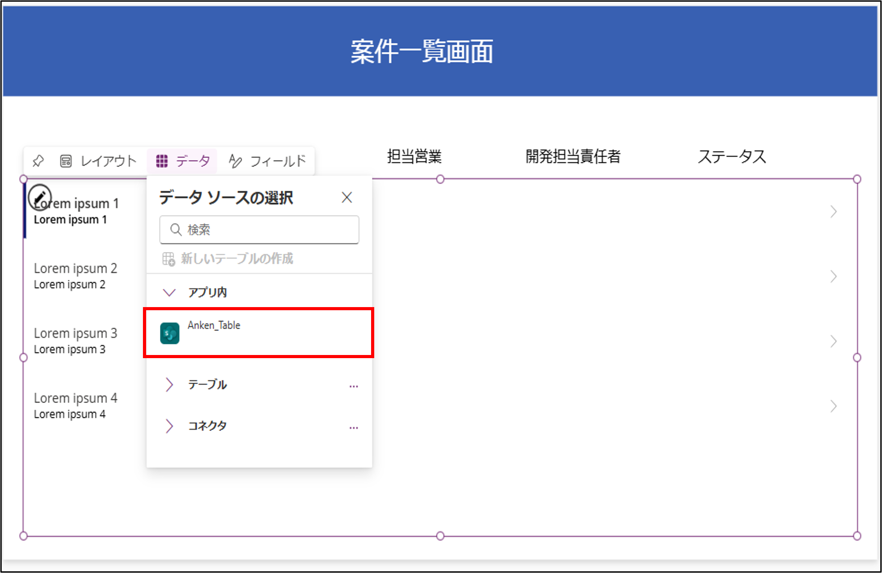Collapse the アプリ内 section
This screenshot has width=882, height=573.
coord(169,292)
